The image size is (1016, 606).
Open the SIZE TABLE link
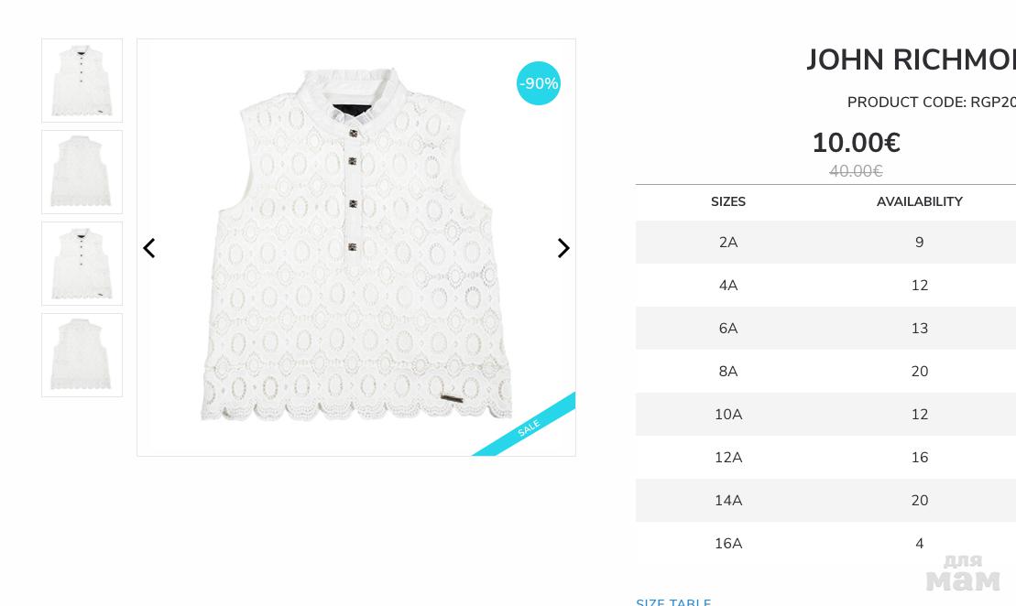point(673,601)
